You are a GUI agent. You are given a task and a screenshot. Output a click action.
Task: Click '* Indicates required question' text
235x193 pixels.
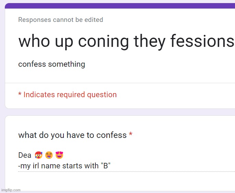pyautogui.click(x=68, y=95)
